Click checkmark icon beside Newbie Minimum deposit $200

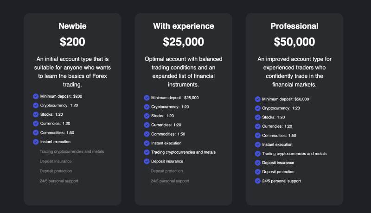point(36,96)
